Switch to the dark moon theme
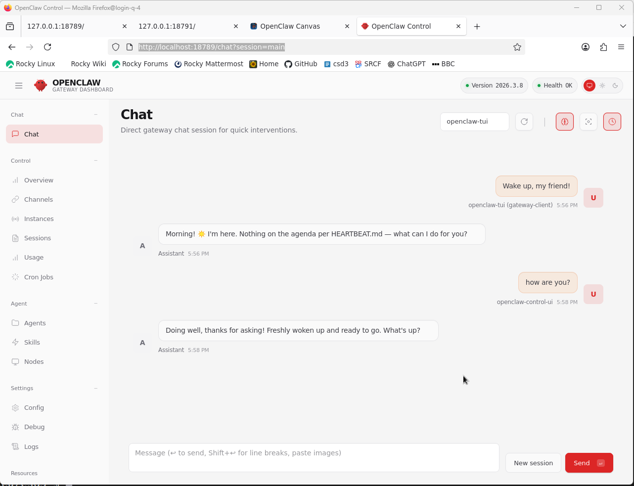Screen dimensions: 634x486 [615, 86]
